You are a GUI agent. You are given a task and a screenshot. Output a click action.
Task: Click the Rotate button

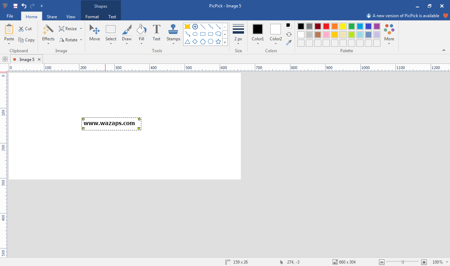(68, 40)
